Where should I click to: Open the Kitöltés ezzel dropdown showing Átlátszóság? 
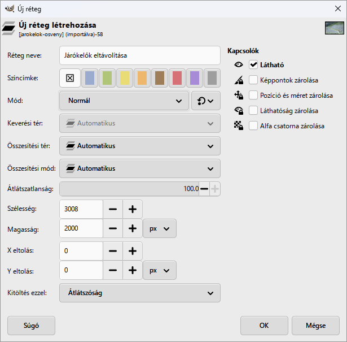140,293
